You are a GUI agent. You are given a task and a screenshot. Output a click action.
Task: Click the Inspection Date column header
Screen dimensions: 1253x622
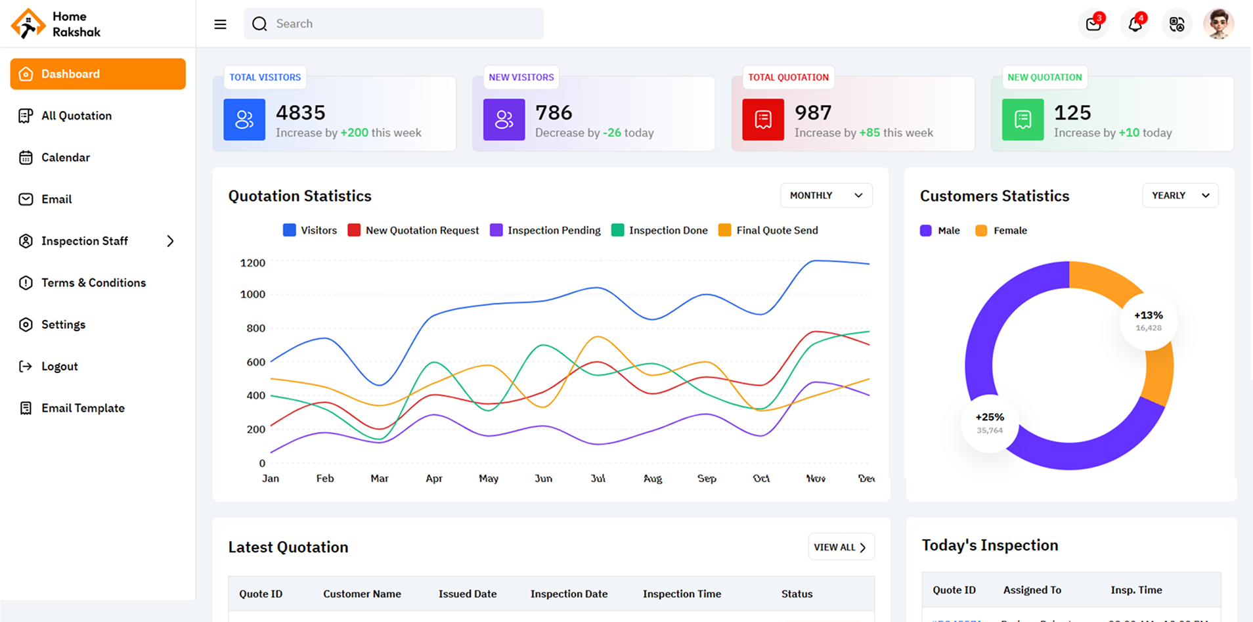(x=569, y=594)
